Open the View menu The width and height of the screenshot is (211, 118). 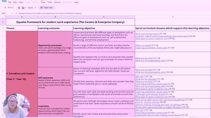(x=21, y=2)
